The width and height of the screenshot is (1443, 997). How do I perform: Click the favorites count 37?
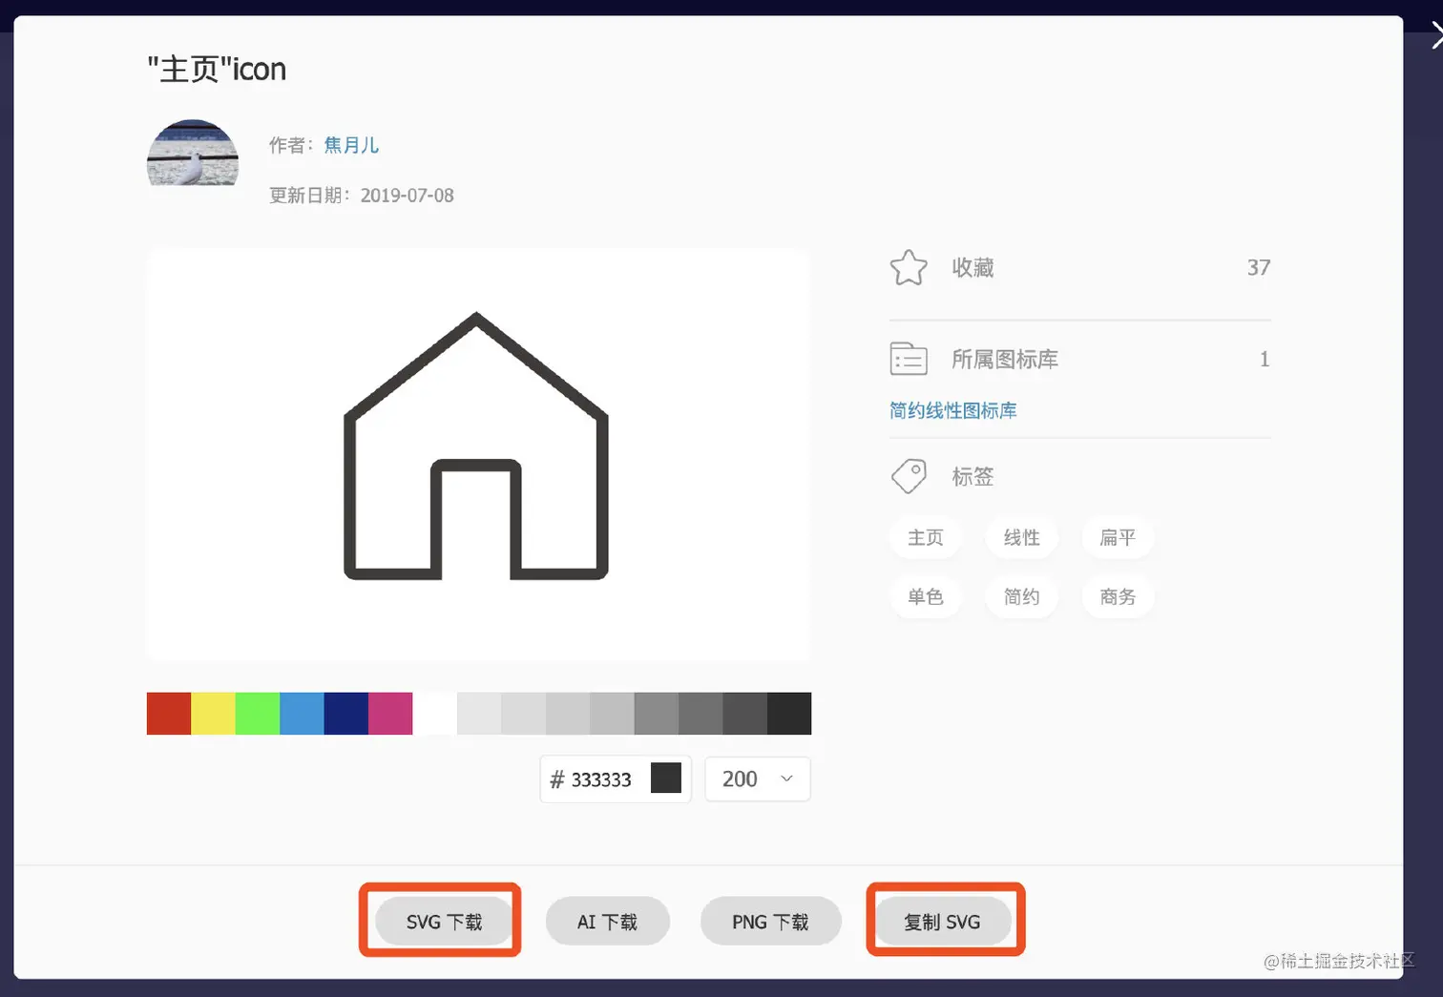pyautogui.click(x=1259, y=268)
